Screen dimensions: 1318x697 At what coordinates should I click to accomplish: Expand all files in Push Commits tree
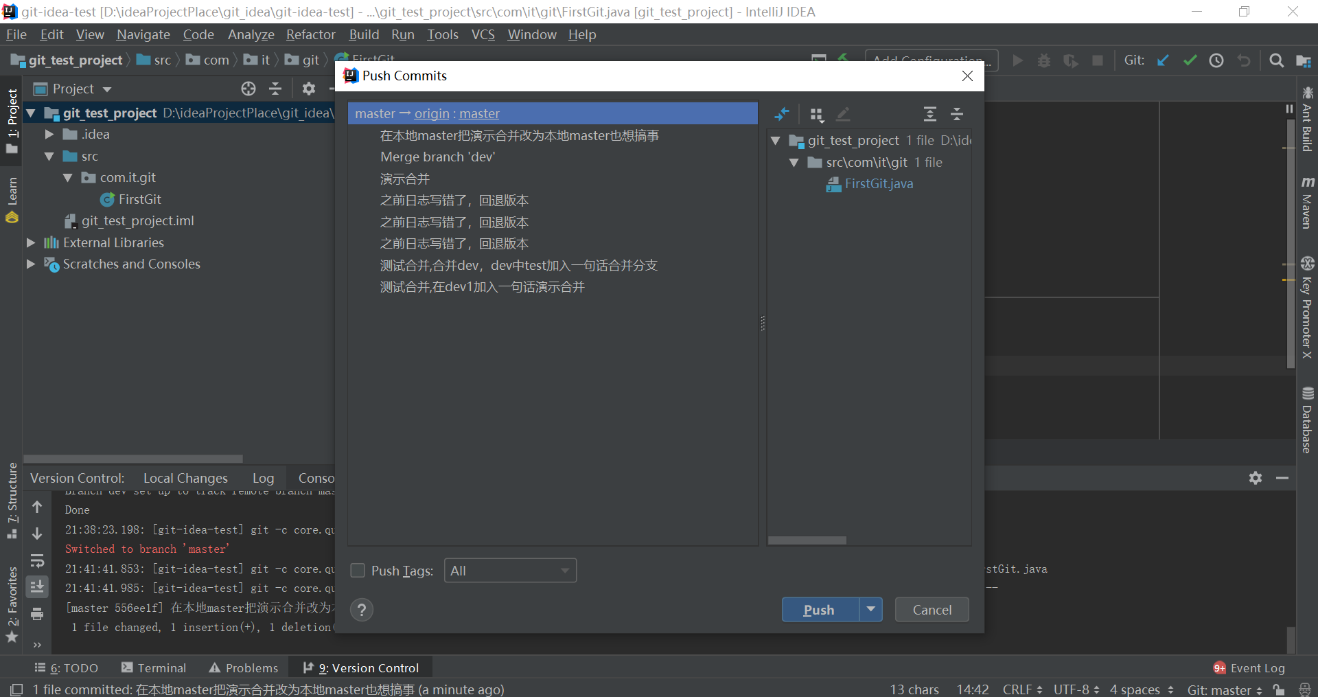929,114
